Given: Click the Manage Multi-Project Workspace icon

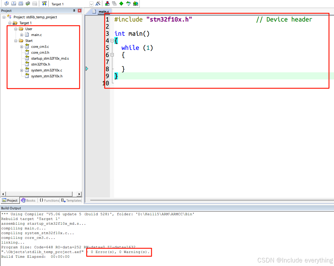Looking at the screenshot, I should coord(114,4).
